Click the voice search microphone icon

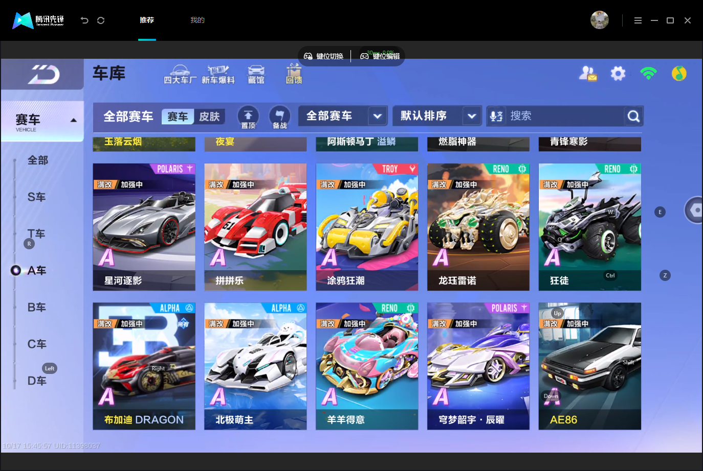click(496, 116)
